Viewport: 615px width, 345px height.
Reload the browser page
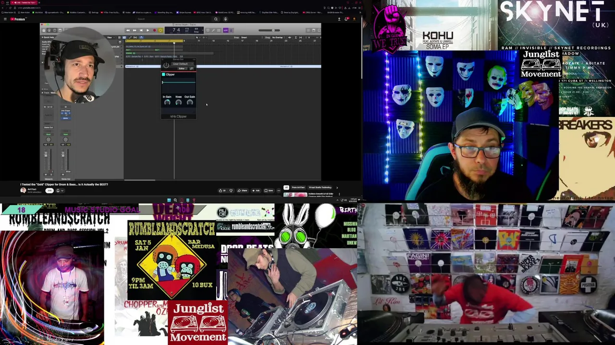(x=10, y=8)
